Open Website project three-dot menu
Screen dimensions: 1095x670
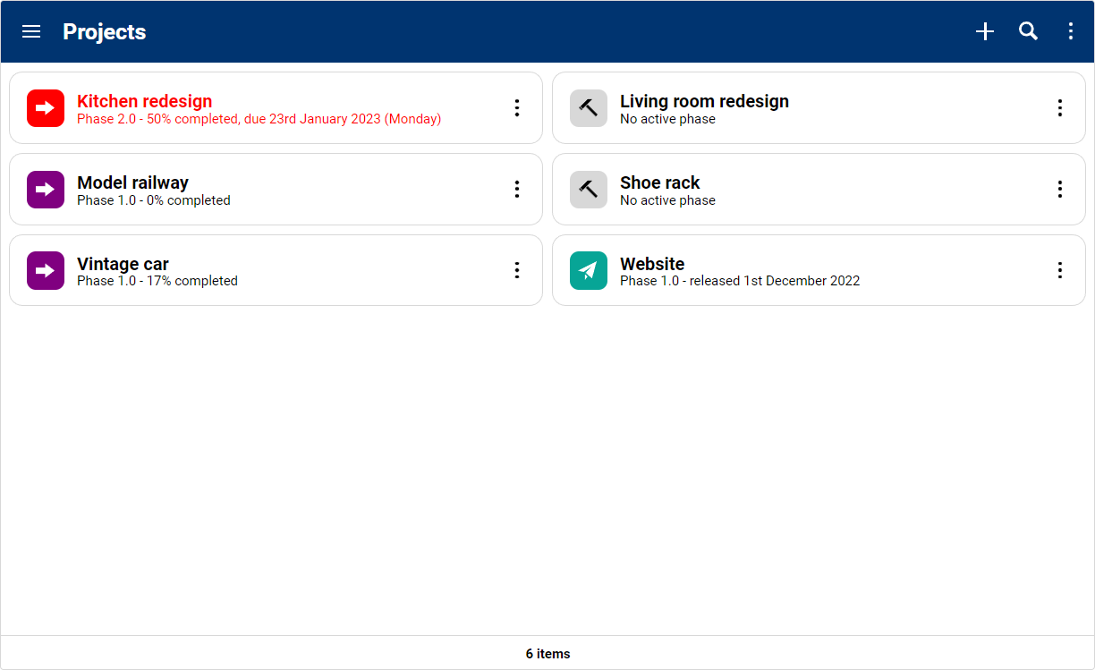tap(1060, 271)
